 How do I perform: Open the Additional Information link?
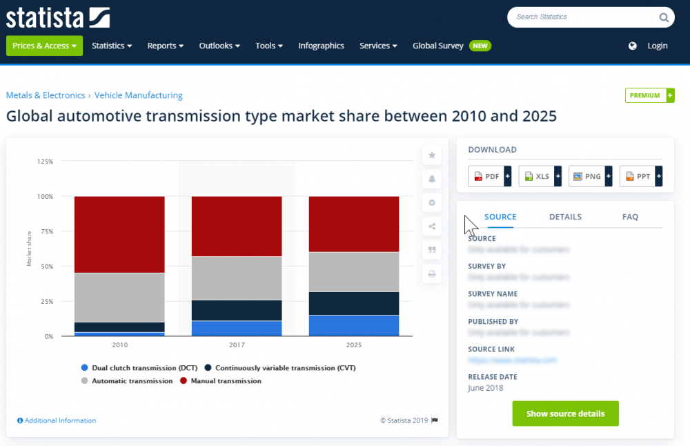point(60,420)
